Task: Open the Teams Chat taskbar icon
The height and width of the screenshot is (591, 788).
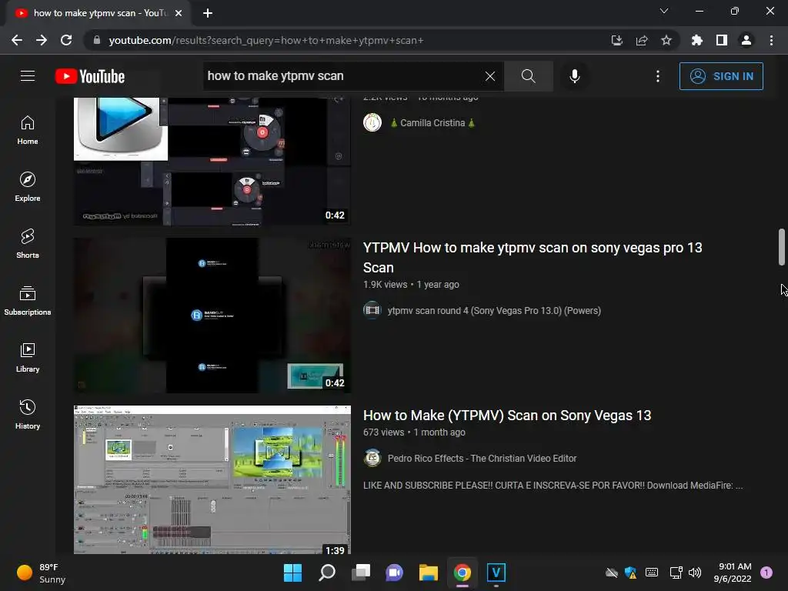Action: point(395,573)
